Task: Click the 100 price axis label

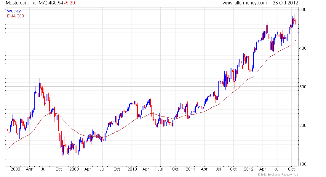Action: coord(303,164)
